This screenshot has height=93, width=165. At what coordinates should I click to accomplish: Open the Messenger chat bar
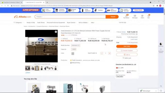(x=148, y=91)
